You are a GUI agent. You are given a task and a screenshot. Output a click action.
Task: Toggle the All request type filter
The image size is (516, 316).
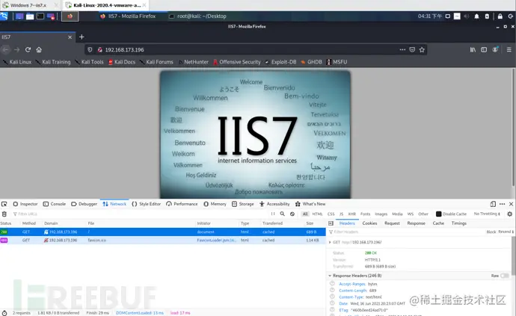pyautogui.click(x=305, y=214)
